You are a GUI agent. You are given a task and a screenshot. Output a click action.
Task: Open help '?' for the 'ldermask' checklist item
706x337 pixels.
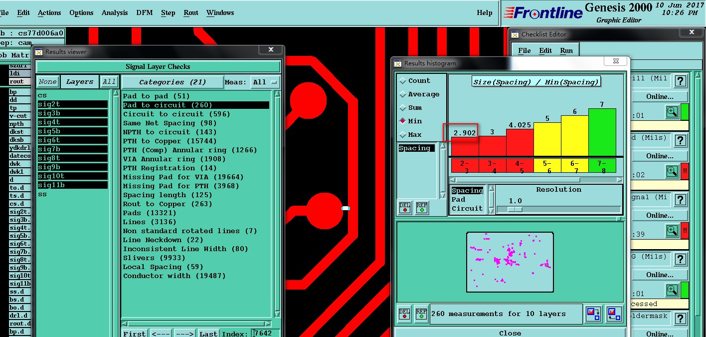(680, 319)
